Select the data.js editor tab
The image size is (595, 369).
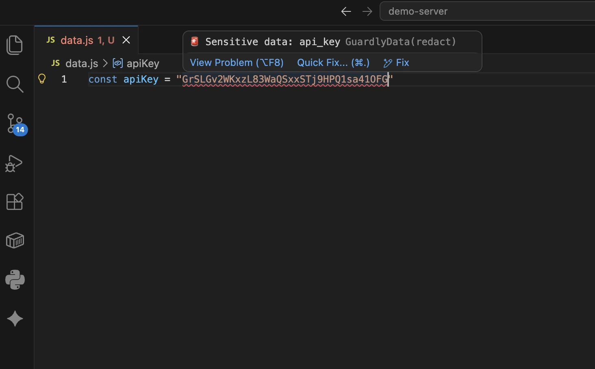click(x=77, y=40)
